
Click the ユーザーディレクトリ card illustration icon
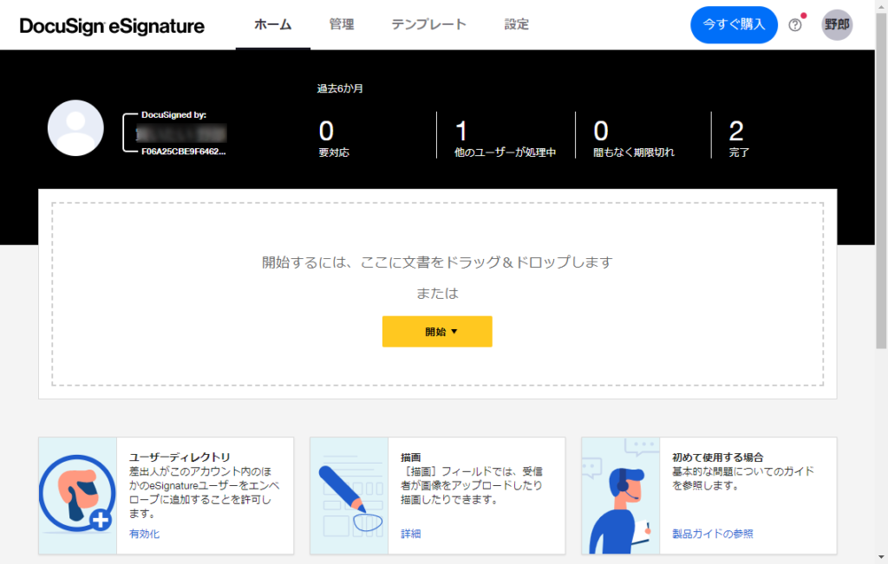point(77,496)
